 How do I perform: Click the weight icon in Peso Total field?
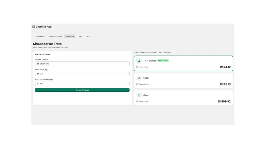[x=38, y=74]
